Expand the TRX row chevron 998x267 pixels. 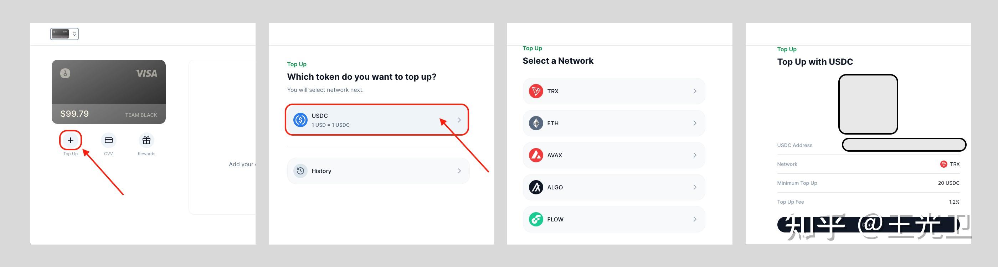695,91
